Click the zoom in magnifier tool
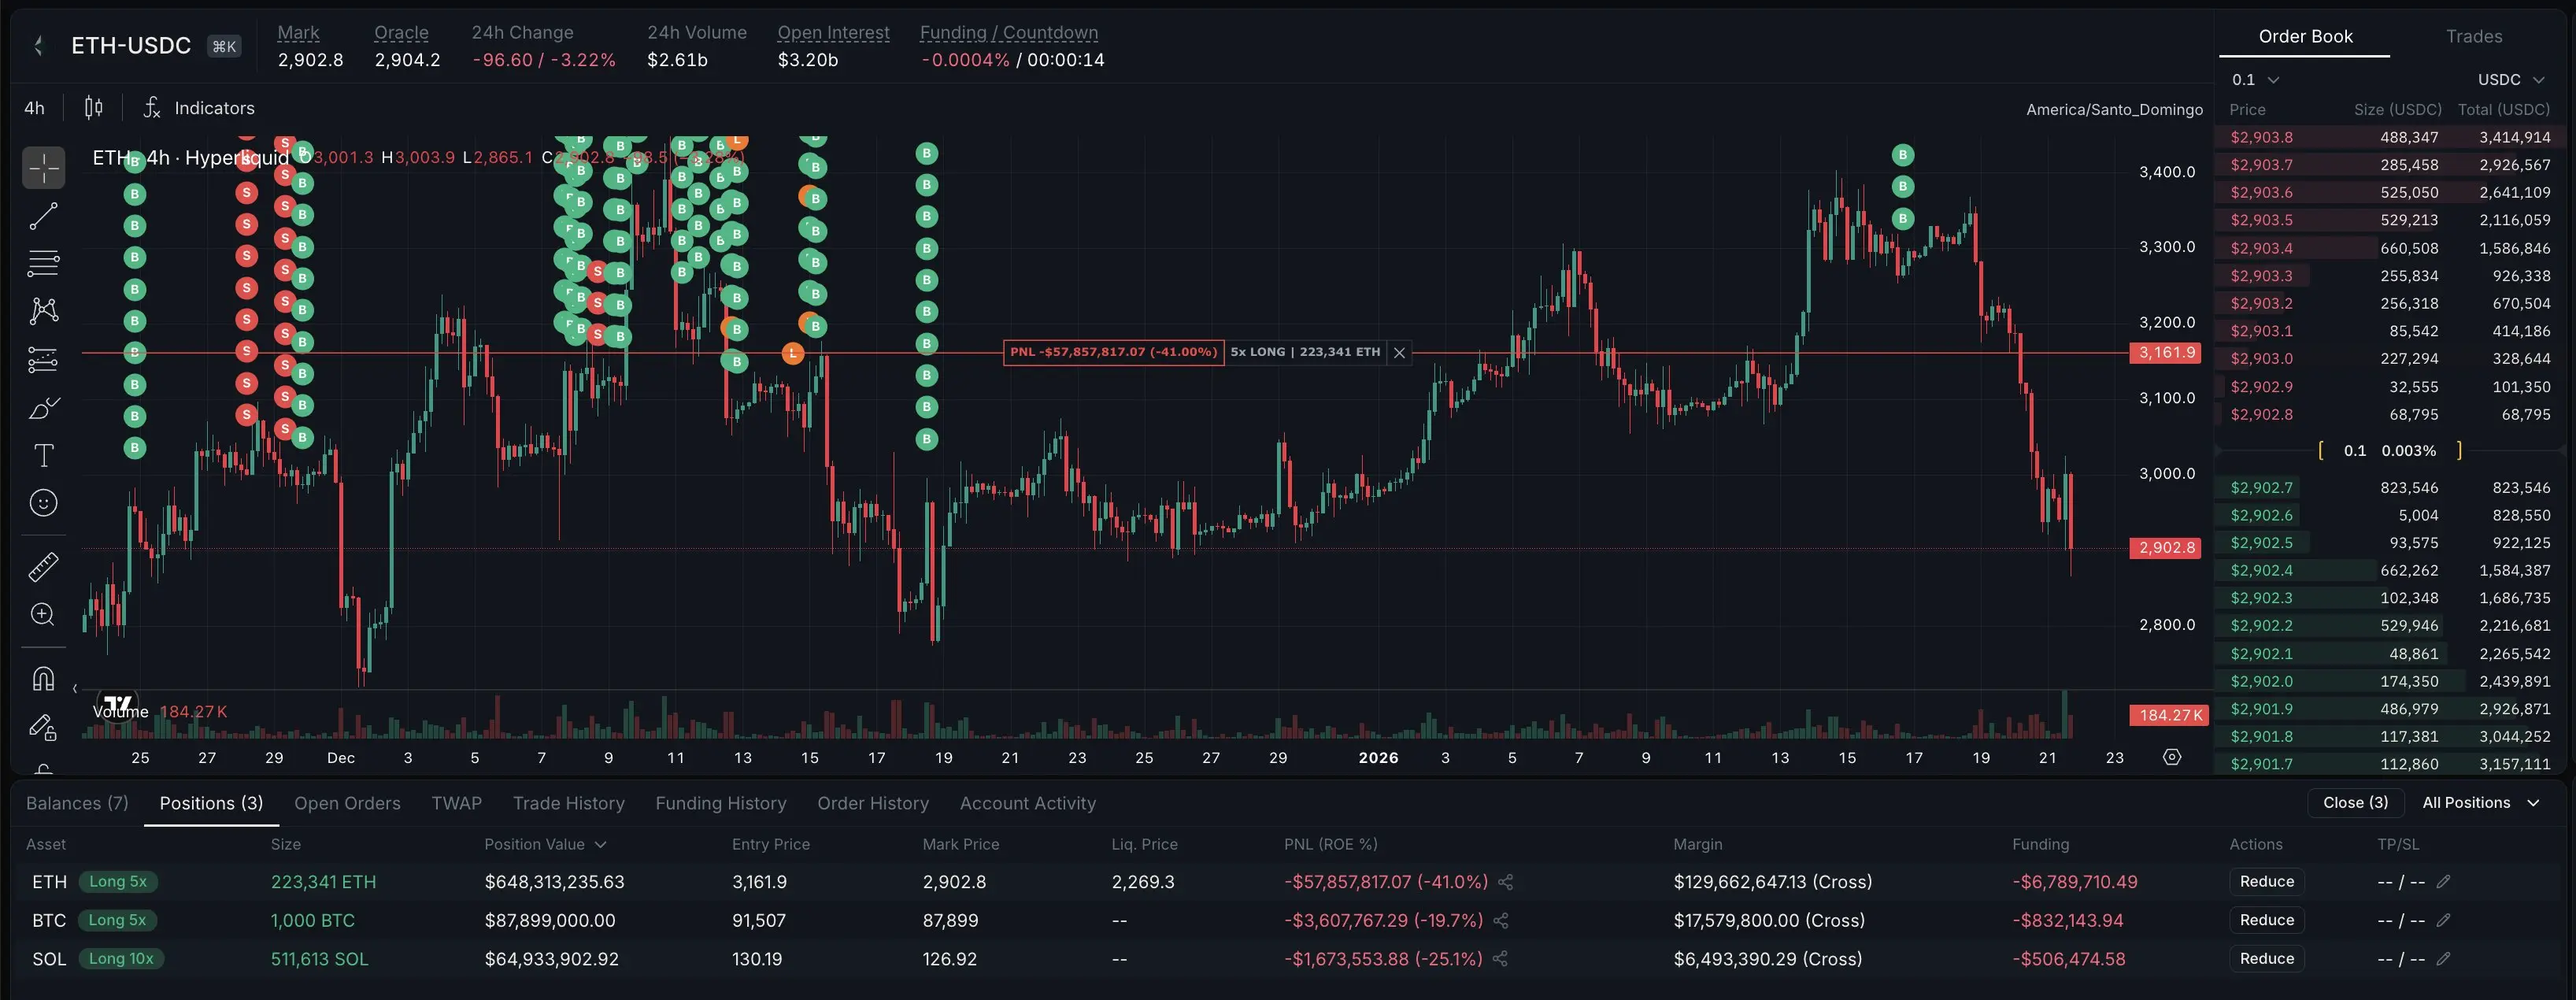Image resolution: width=2576 pixels, height=1000 pixels. click(x=43, y=615)
